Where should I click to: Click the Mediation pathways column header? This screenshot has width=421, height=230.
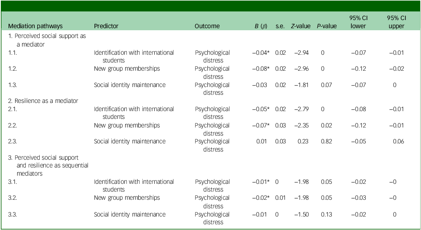(35, 26)
